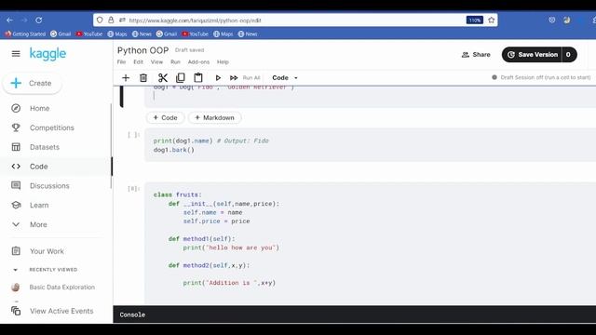Click the Create button
596x335 pixels.
(x=32, y=83)
